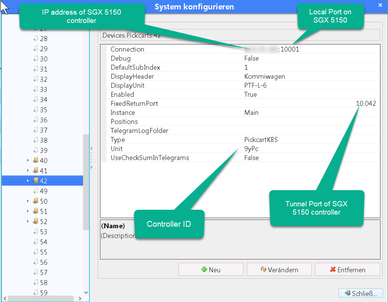Select the Instance property row
388x302 pixels.
click(240, 113)
